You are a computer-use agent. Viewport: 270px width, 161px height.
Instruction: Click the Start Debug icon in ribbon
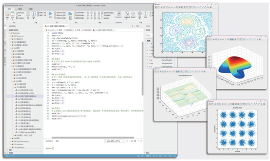pyautogui.click(x=70, y=14)
